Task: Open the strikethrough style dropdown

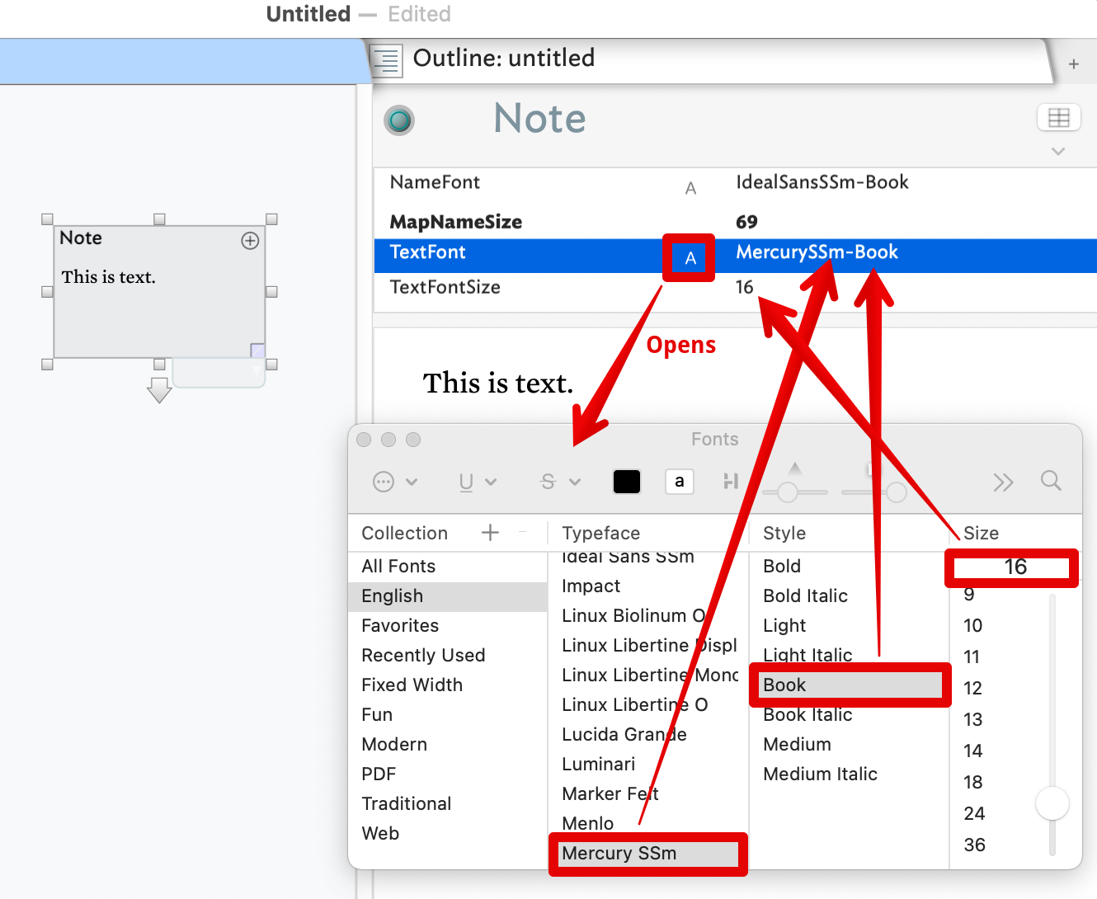Action: click(x=560, y=482)
